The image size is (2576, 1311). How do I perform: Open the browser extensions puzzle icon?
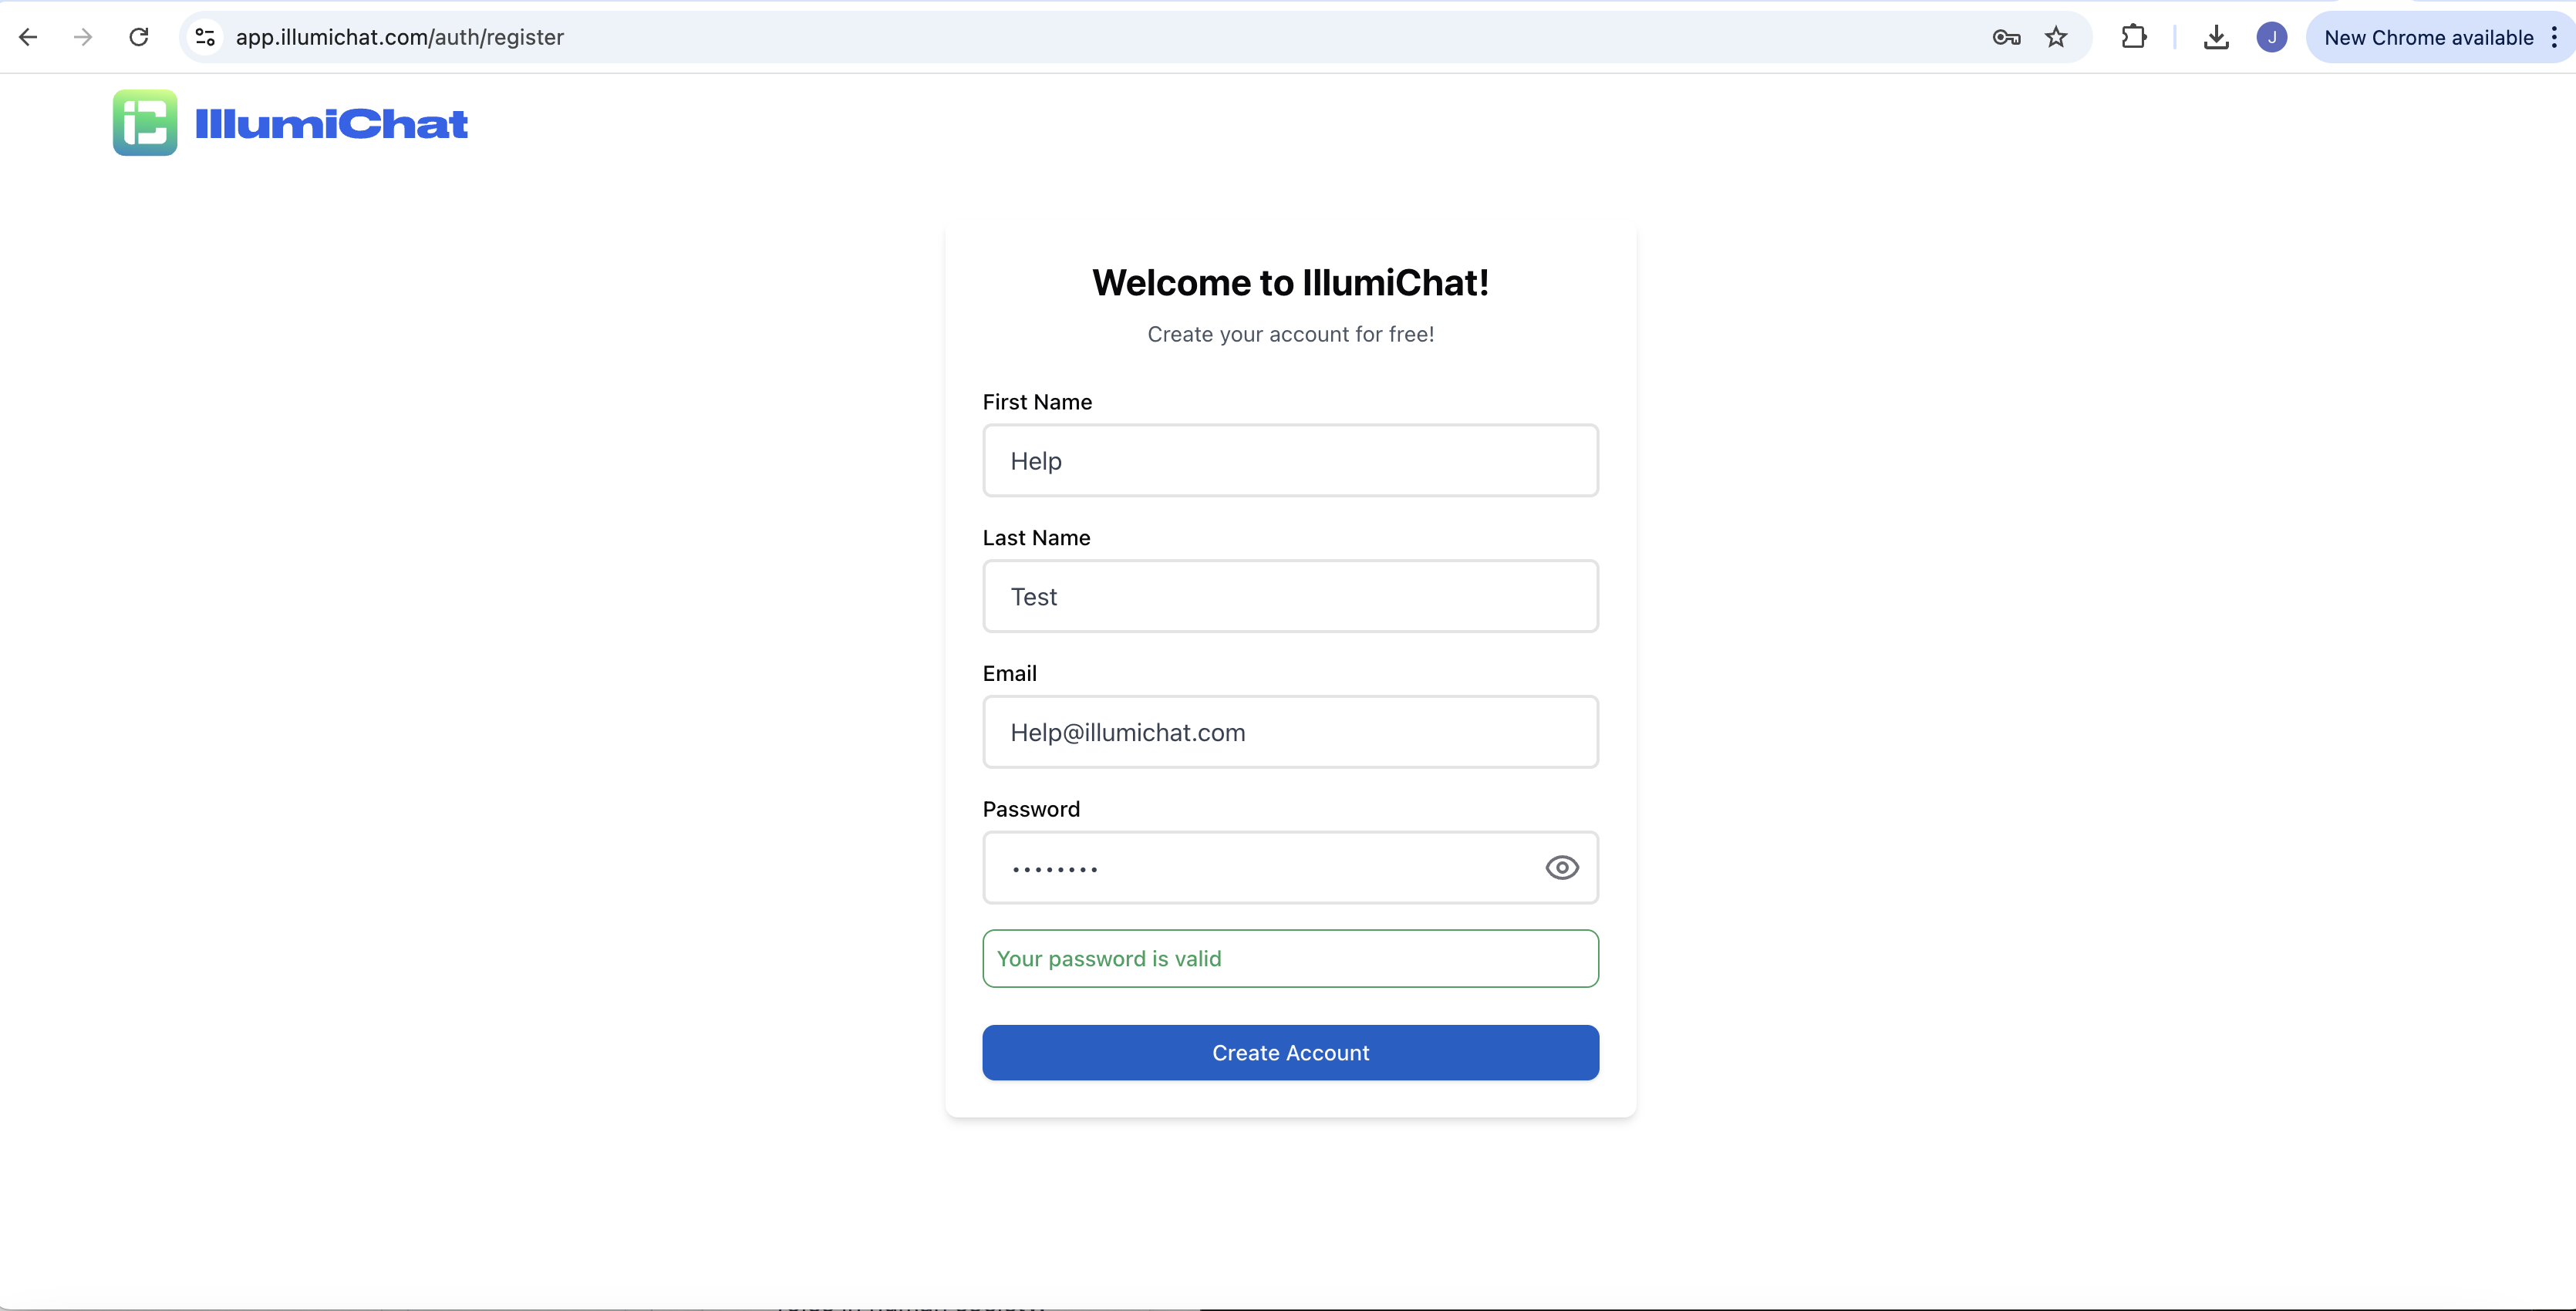[2134, 37]
